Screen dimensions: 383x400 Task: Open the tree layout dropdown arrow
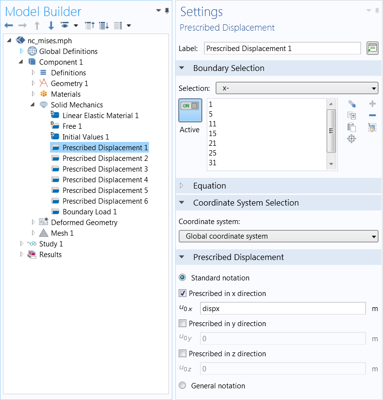[x=129, y=25]
